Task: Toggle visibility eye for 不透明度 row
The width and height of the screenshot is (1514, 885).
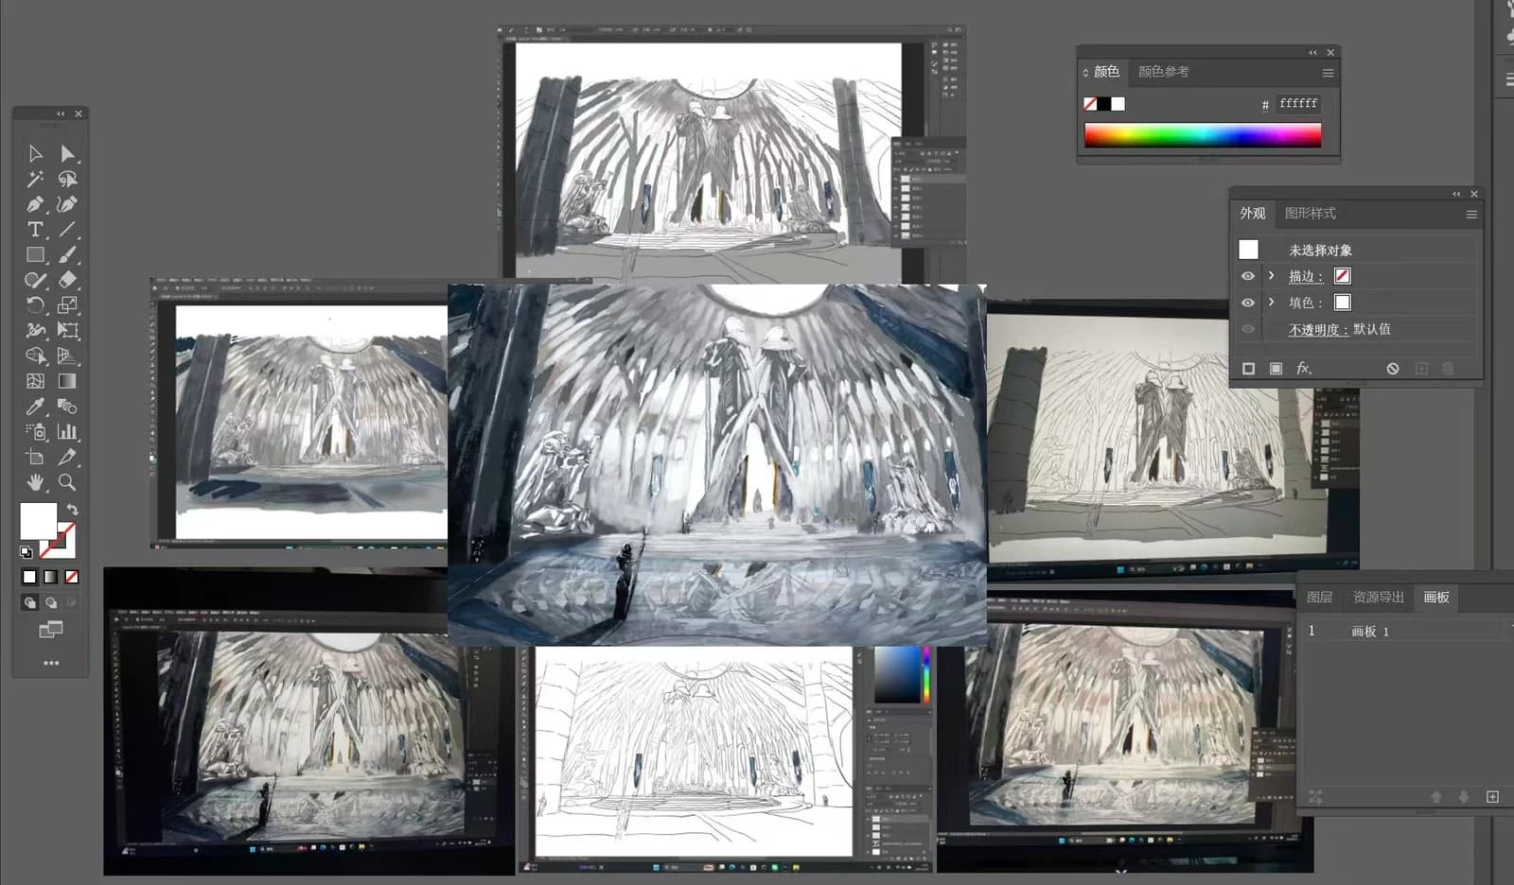Action: [x=1248, y=329]
